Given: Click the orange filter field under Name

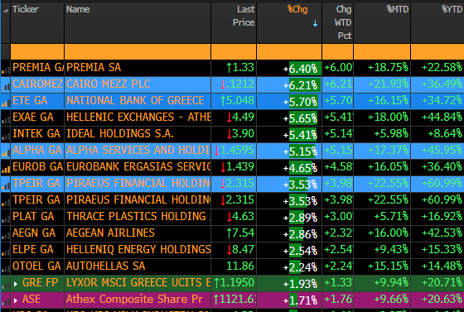Looking at the screenshot, I should [x=138, y=51].
